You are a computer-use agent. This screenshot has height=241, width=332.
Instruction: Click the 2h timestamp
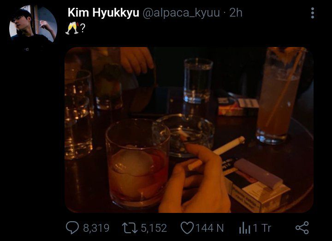pyautogui.click(x=236, y=13)
